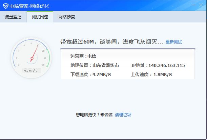Switch to the 流量监控 tab
The width and height of the screenshot is (207, 140).
coord(13,17)
